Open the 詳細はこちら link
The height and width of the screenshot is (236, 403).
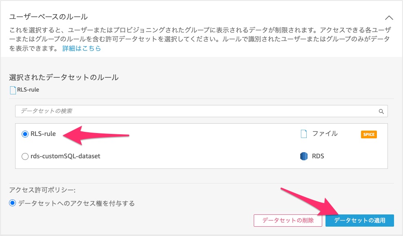[x=82, y=48]
